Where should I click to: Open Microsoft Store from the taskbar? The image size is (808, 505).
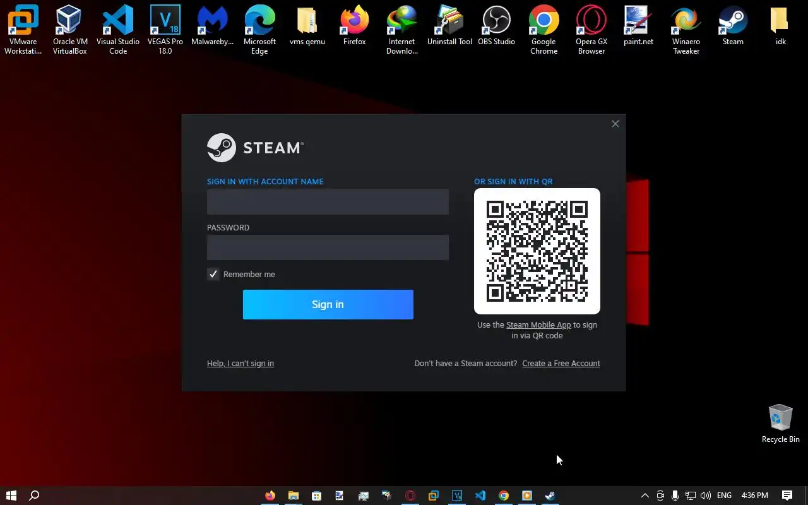coord(317,496)
